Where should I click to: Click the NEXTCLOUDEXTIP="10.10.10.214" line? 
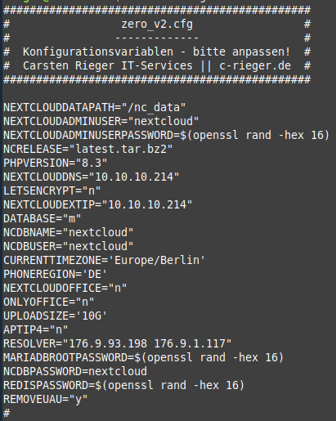point(98,204)
